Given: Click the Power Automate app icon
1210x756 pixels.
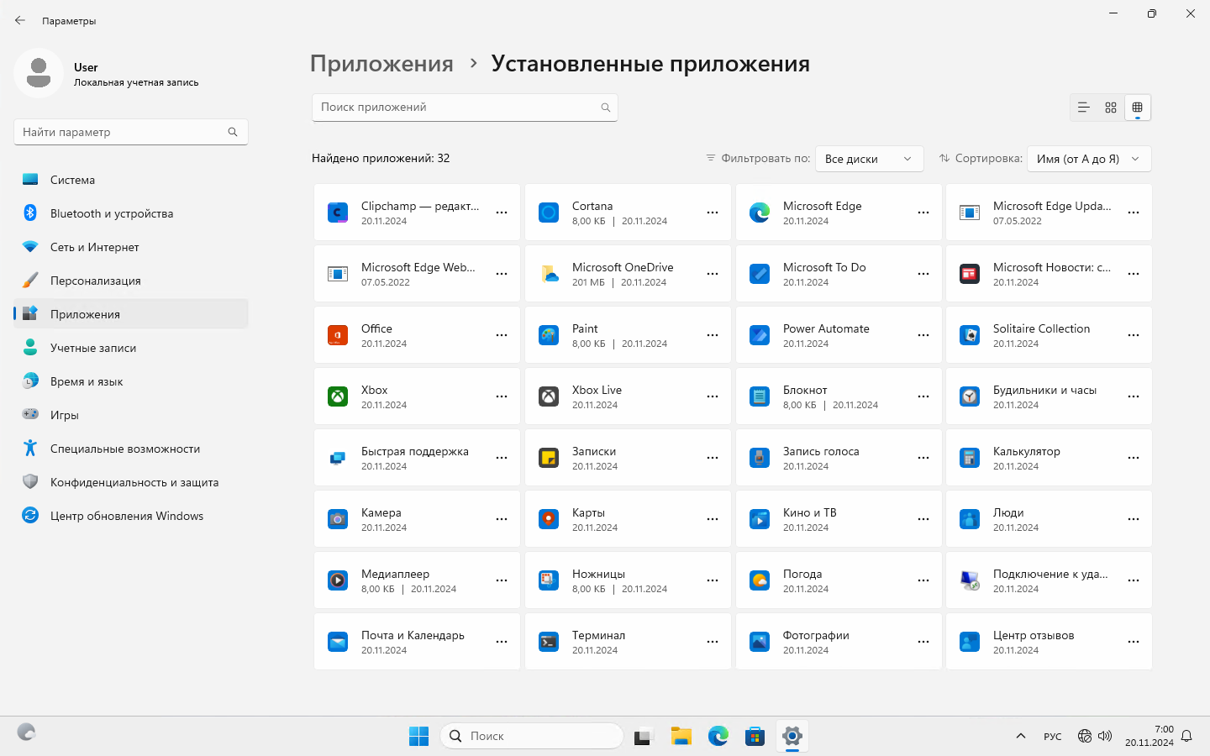Looking at the screenshot, I should coord(760,335).
